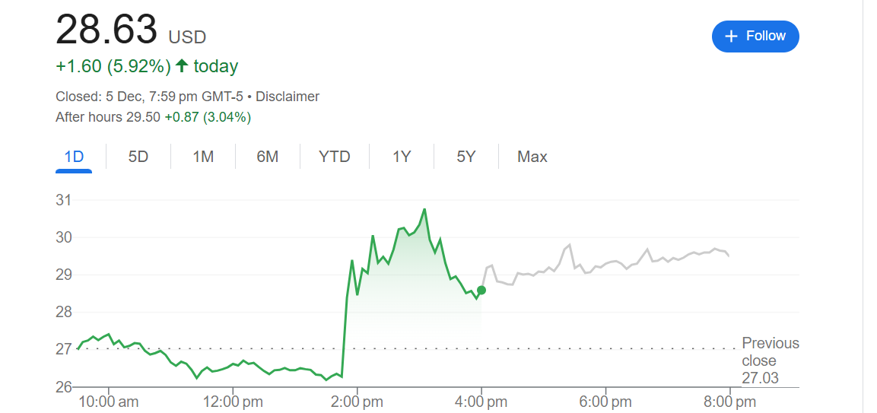Viewport: 877px width, 413px height.
Task: Click the after hours 29.50 price text
Action: coord(142,117)
